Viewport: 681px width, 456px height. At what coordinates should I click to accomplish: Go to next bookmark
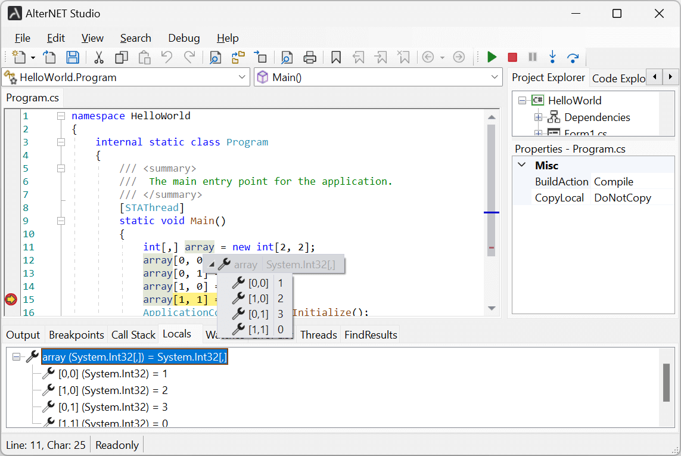tap(381, 57)
